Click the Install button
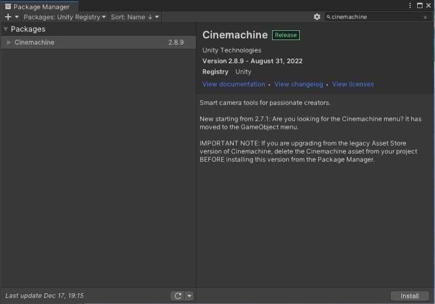Screen dimensions: 435x304 (410, 296)
